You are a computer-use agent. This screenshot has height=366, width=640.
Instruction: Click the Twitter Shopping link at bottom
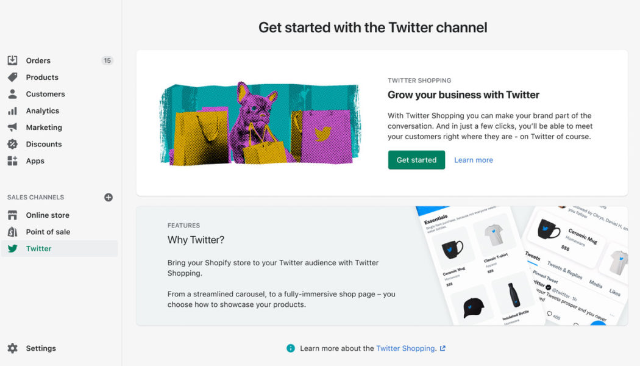point(407,348)
